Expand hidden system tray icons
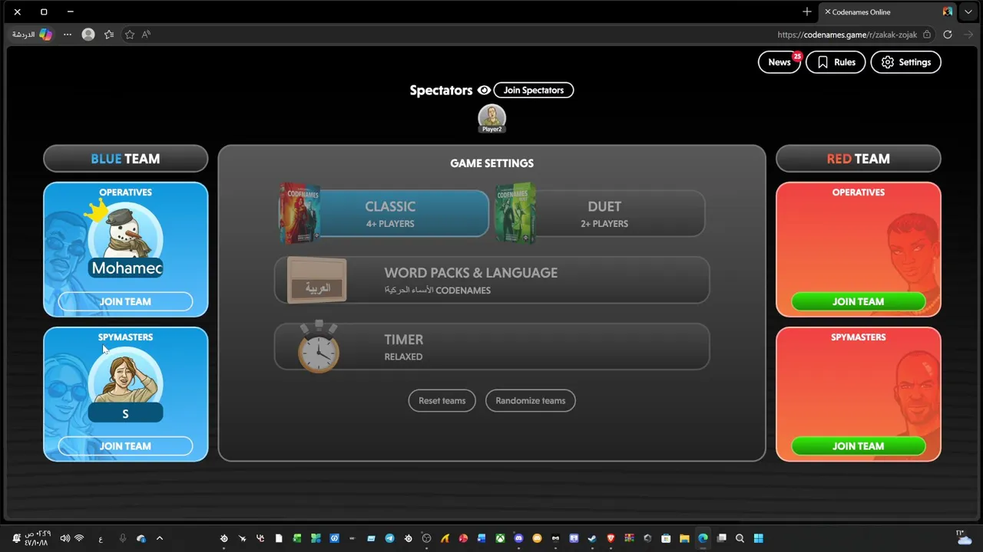Image resolution: width=983 pixels, height=552 pixels. click(x=160, y=538)
